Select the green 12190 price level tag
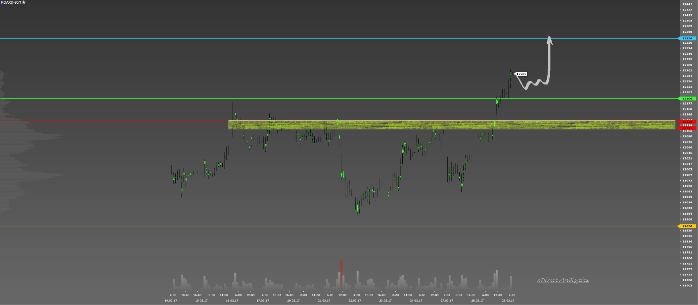698x305 pixels. pyautogui.click(x=687, y=98)
